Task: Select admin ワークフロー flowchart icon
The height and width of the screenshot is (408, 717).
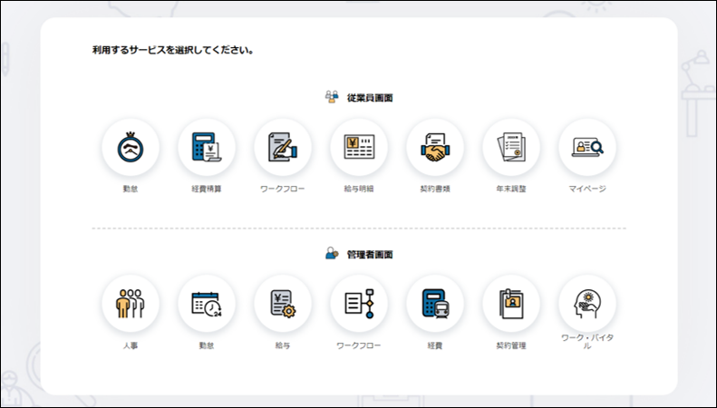Action: click(x=359, y=304)
